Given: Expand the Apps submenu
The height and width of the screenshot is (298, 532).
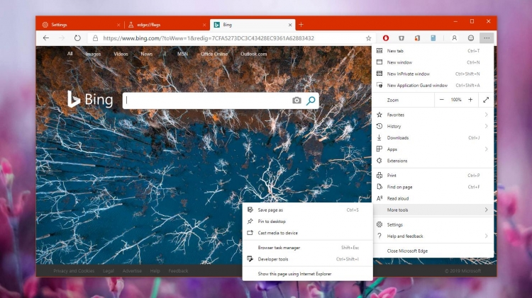Looking at the screenshot, I should click(433, 149).
